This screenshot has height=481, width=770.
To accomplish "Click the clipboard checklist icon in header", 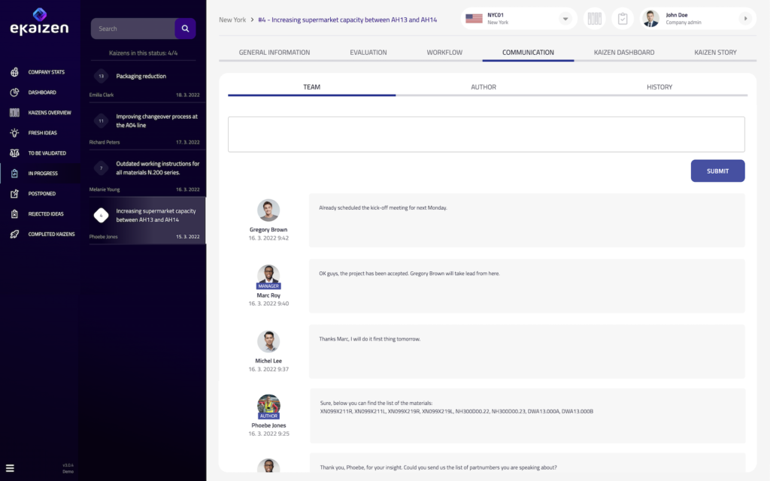I will [623, 19].
